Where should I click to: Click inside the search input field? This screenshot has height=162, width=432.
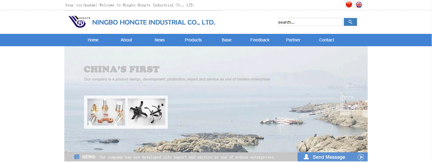point(310,22)
